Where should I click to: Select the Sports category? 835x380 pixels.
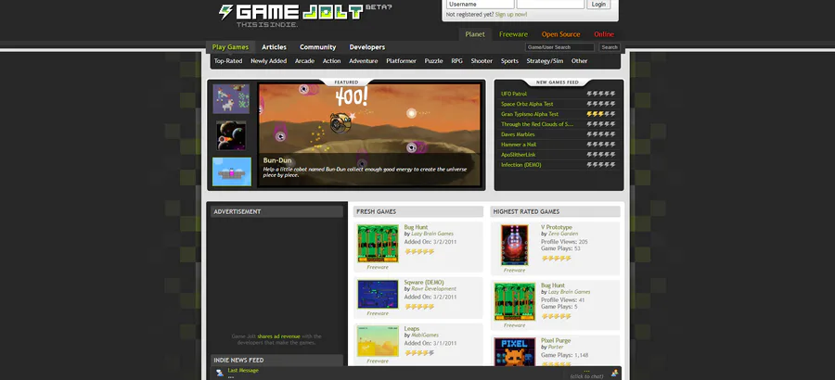coord(509,61)
